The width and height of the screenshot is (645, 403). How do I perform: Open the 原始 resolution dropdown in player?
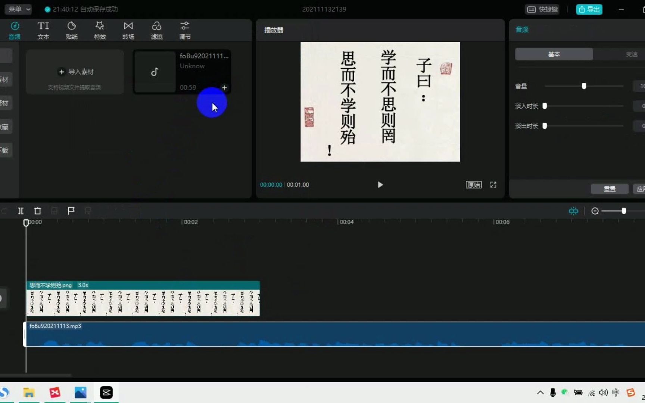click(473, 184)
